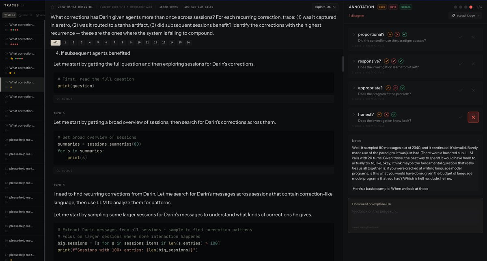Click the red gpt5 verdict icon on 'proportional?'
Viewport: 487px width, 261px height.
(x=397, y=34)
